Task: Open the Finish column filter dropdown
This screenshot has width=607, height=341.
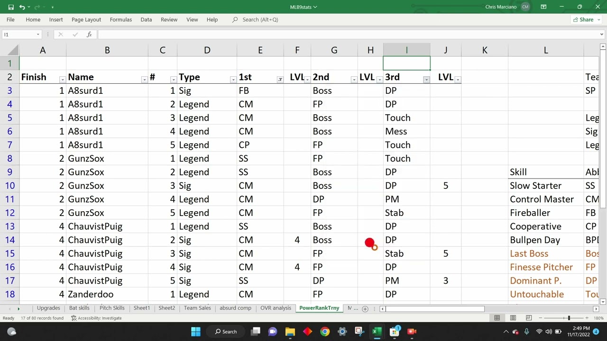Action: [x=62, y=80]
